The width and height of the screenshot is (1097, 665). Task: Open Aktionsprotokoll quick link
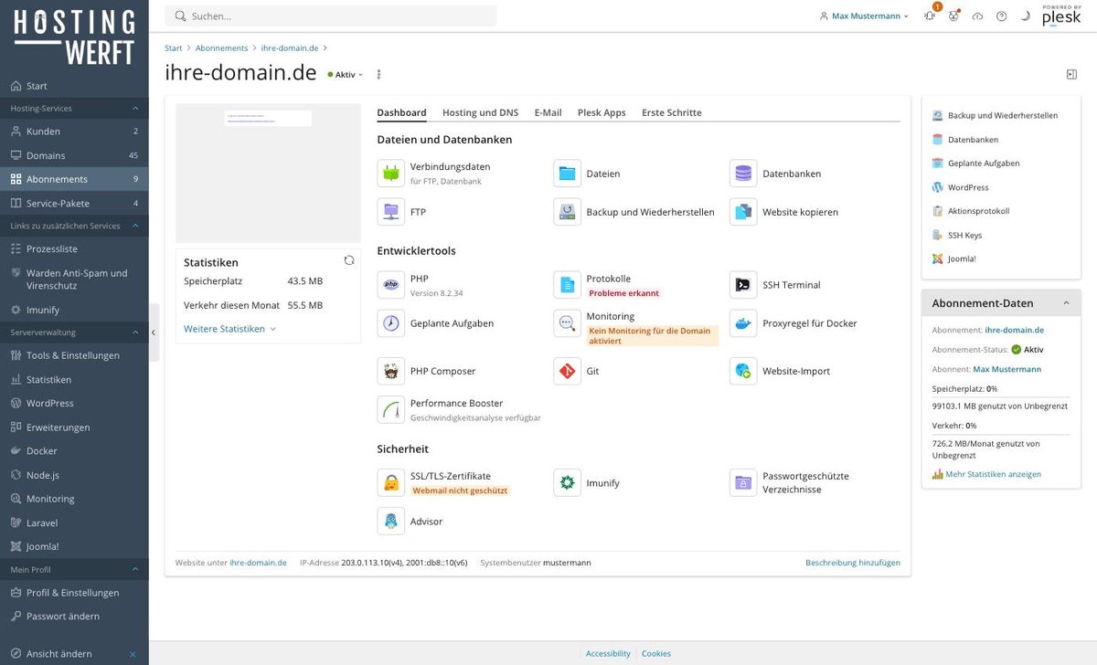978,211
